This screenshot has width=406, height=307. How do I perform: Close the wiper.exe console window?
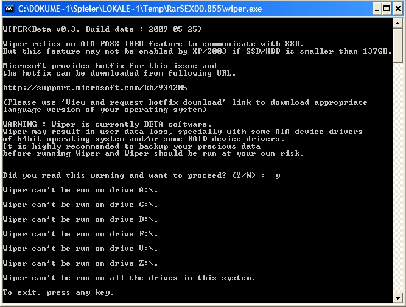398,9
